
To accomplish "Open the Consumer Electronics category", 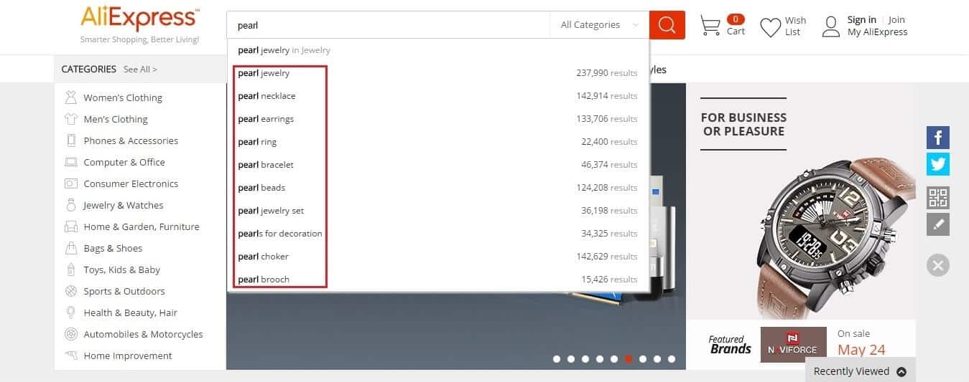I will point(130,183).
